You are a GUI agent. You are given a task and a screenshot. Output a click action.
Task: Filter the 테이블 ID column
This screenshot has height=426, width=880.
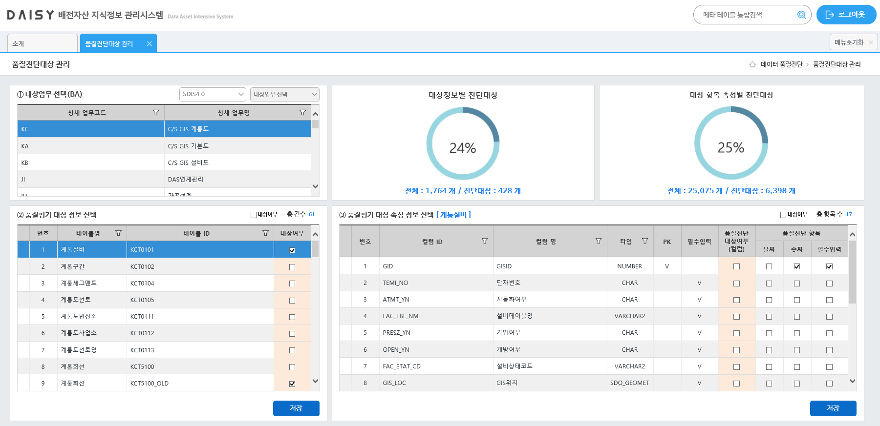[x=265, y=233]
